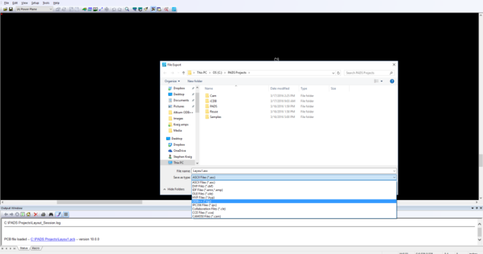Choose ASCII Files (*.asc) in the type list
Screen dimensions: 483x254
[x=294, y=182]
